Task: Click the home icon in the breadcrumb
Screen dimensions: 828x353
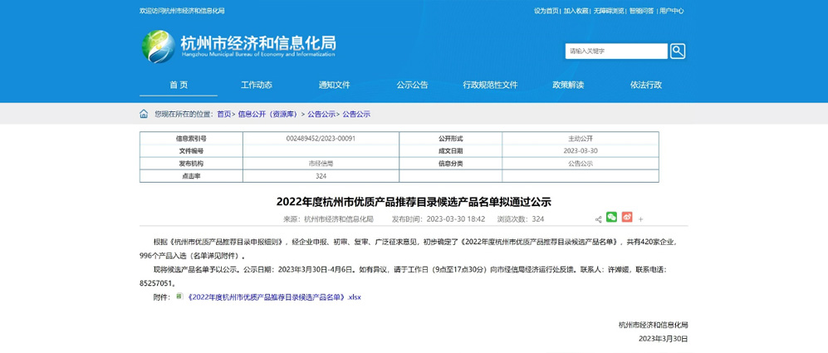Action: coord(144,114)
